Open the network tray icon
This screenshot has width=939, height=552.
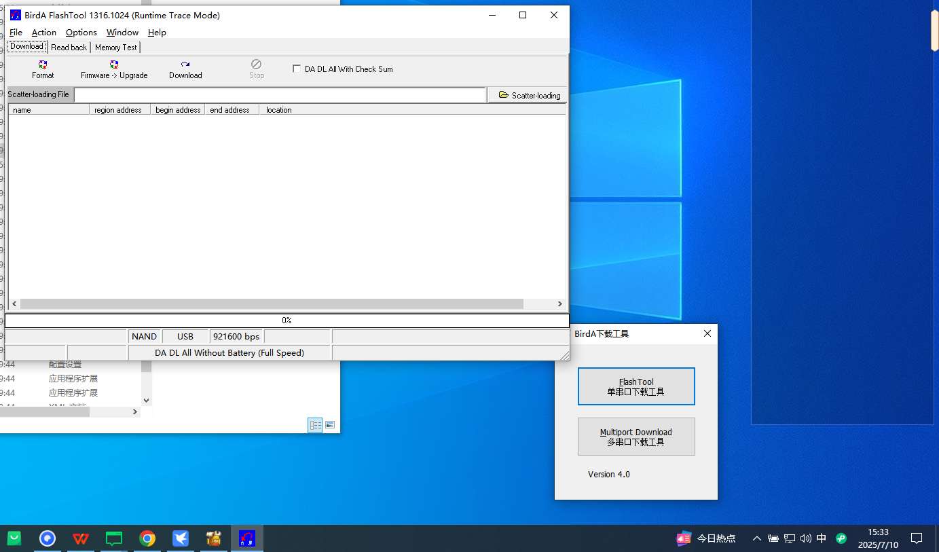[790, 538]
